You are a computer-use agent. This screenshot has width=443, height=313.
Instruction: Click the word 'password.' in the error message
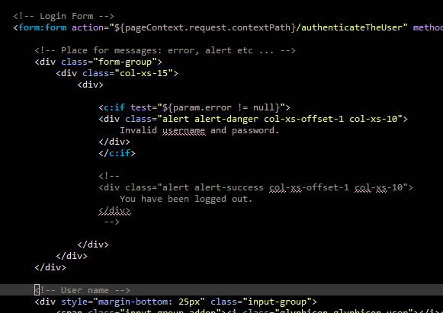point(255,130)
